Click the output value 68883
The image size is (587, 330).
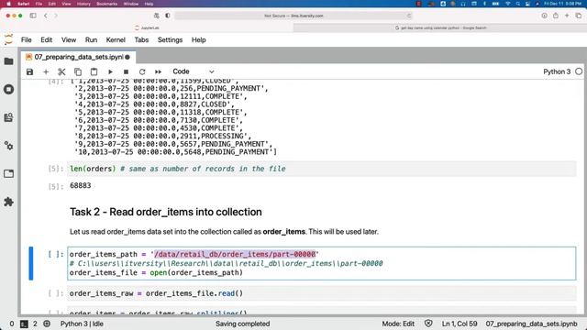click(x=81, y=185)
